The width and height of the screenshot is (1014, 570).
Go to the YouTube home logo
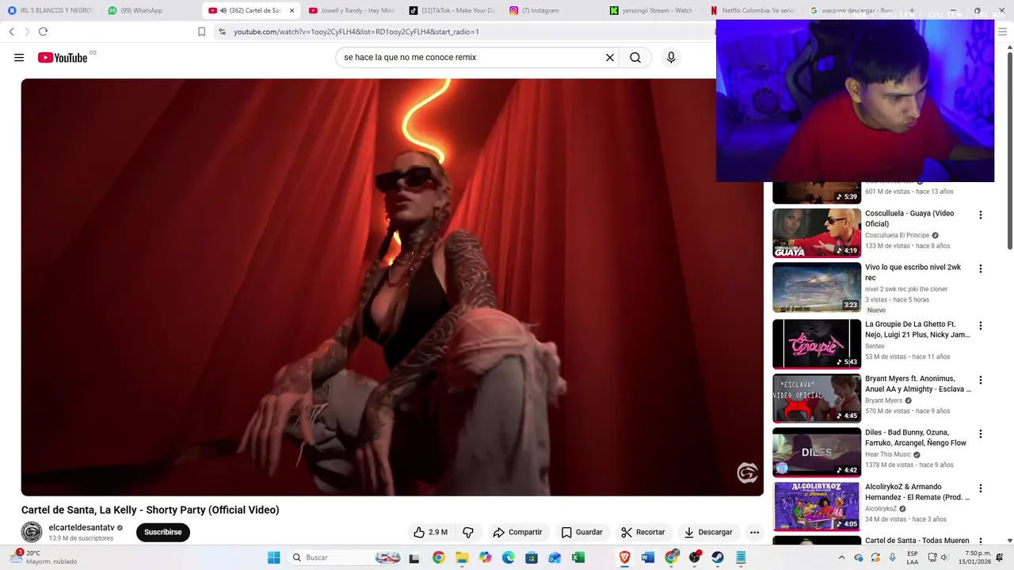pos(63,58)
